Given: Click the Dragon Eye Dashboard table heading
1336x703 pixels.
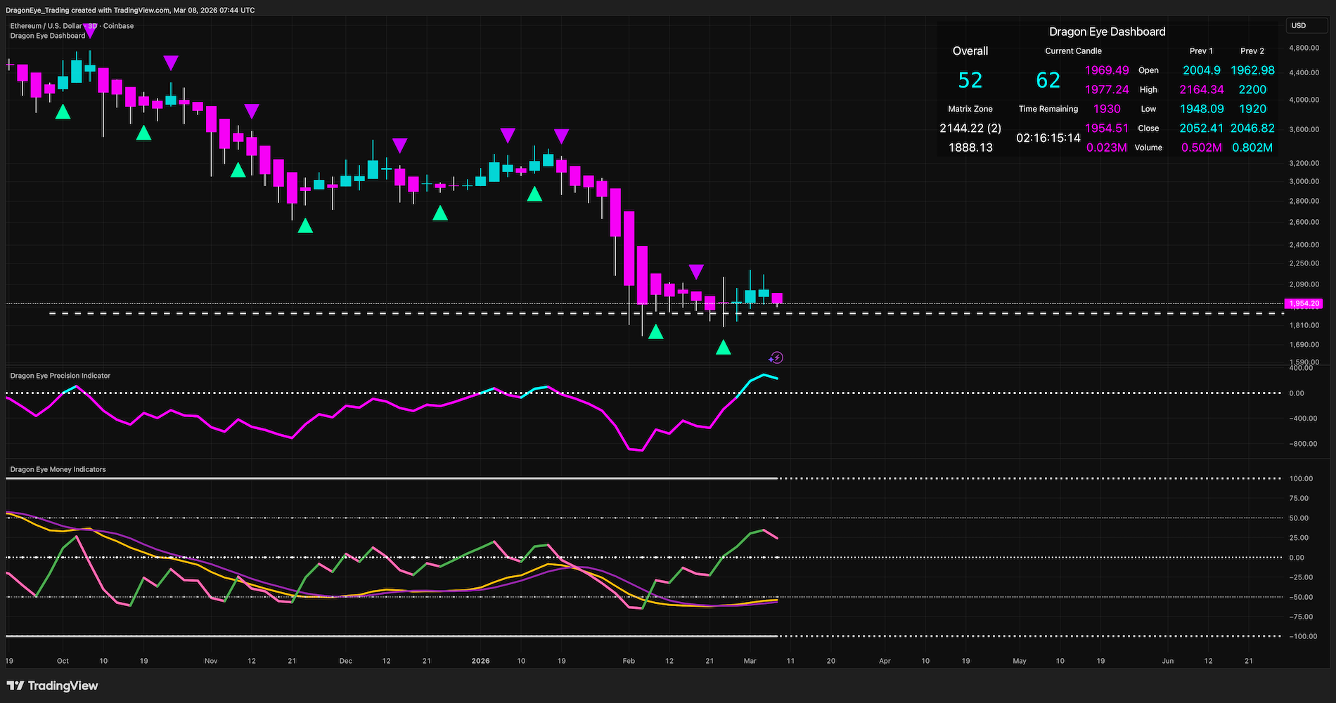Looking at the screenshot, I should tap(1107, 32).
